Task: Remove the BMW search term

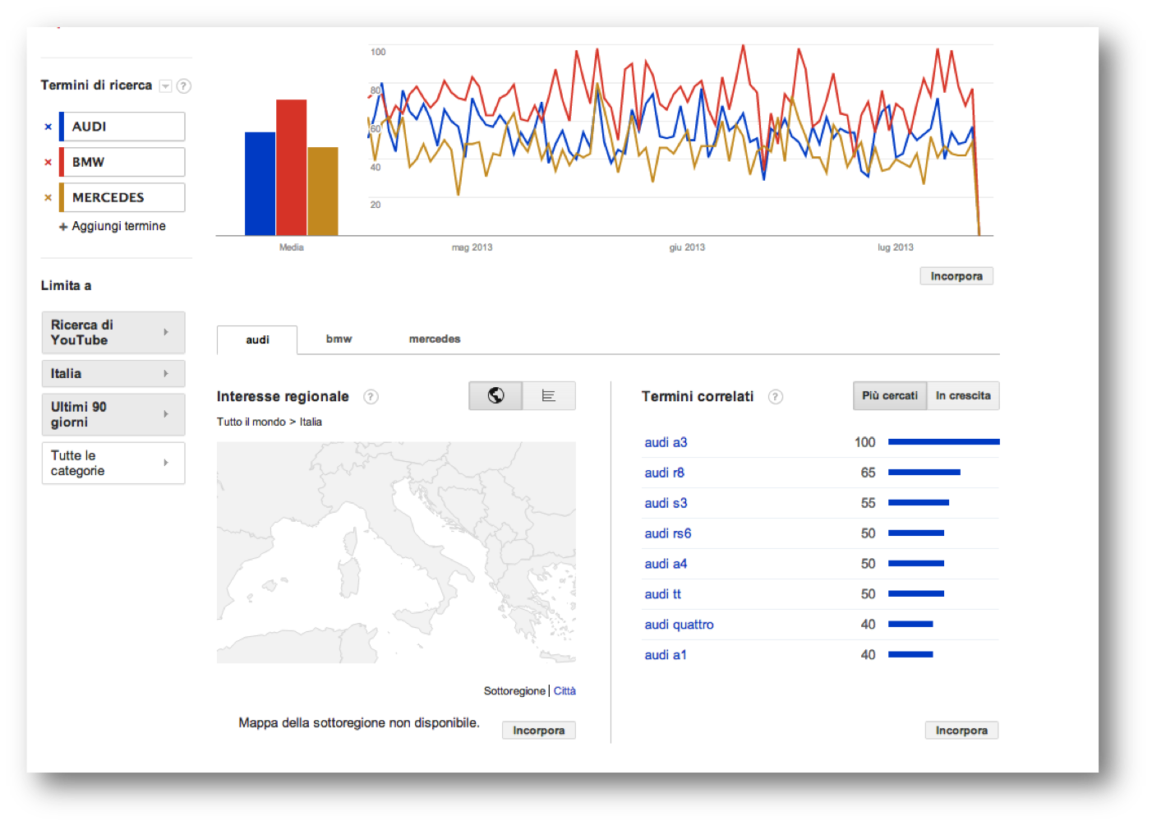Action: pos(48,162)
